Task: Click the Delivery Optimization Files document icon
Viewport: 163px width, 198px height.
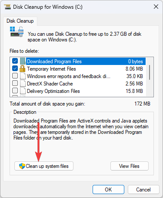Action: click(23, 91)
